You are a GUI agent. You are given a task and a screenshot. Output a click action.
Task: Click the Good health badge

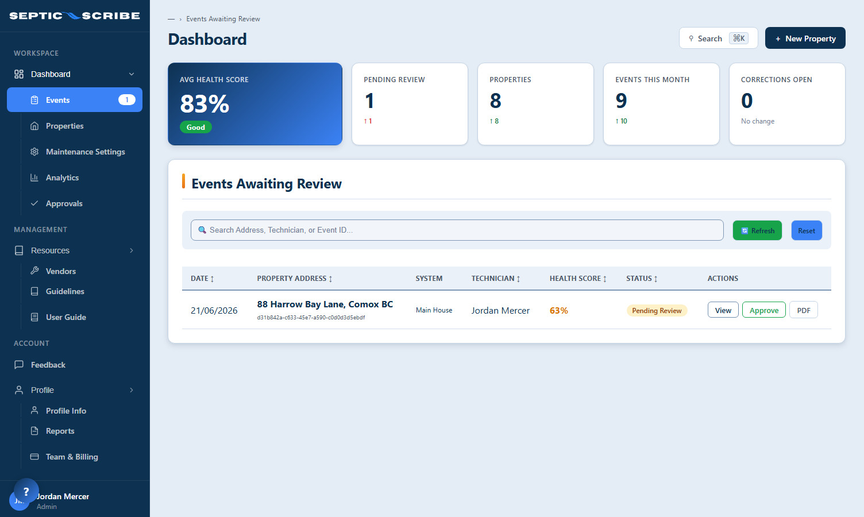(196, 128)
